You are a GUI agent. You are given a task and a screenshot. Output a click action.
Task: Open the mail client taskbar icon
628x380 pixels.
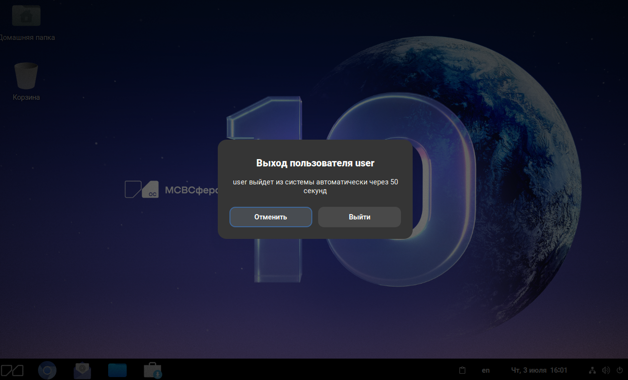point(82,371)
